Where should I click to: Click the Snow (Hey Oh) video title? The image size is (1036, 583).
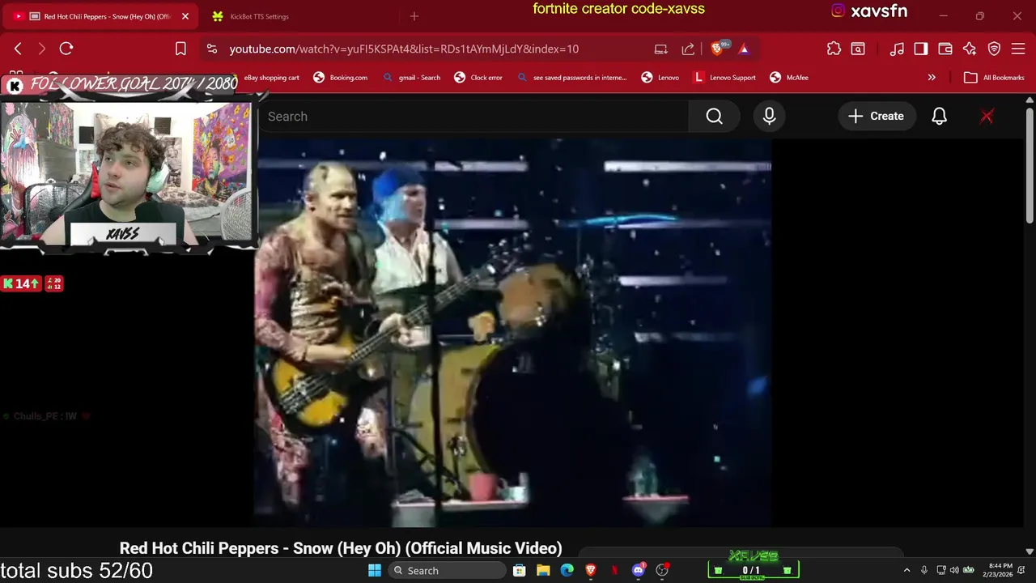[x=341, y=548]
